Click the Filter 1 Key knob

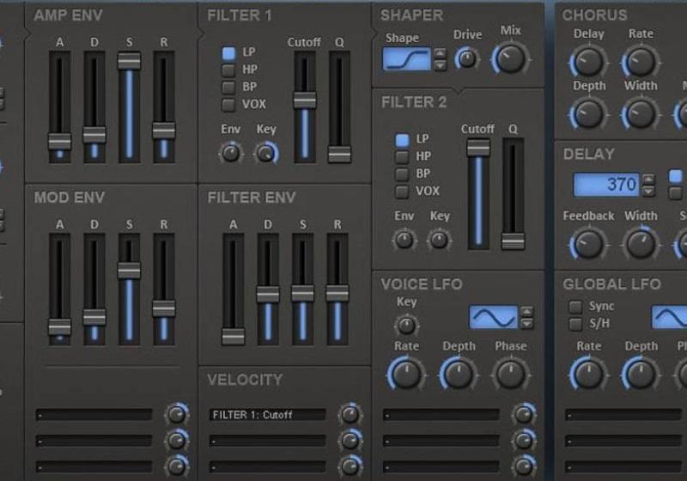[265, 154]
